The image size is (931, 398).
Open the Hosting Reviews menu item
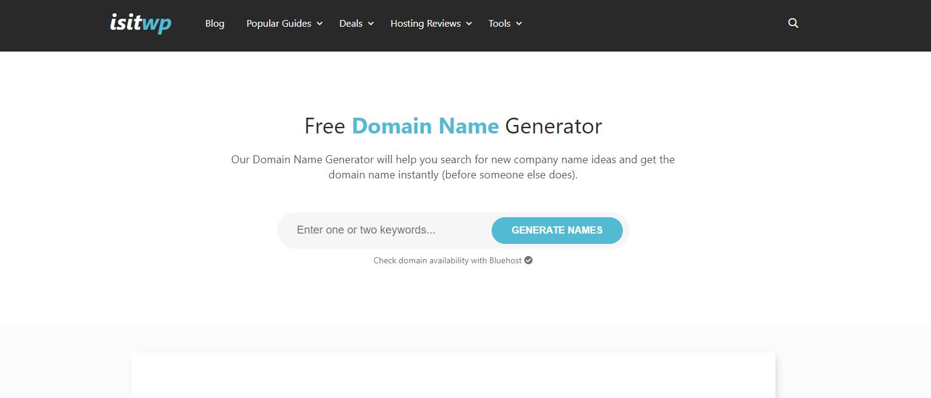(x=425, y=24)
